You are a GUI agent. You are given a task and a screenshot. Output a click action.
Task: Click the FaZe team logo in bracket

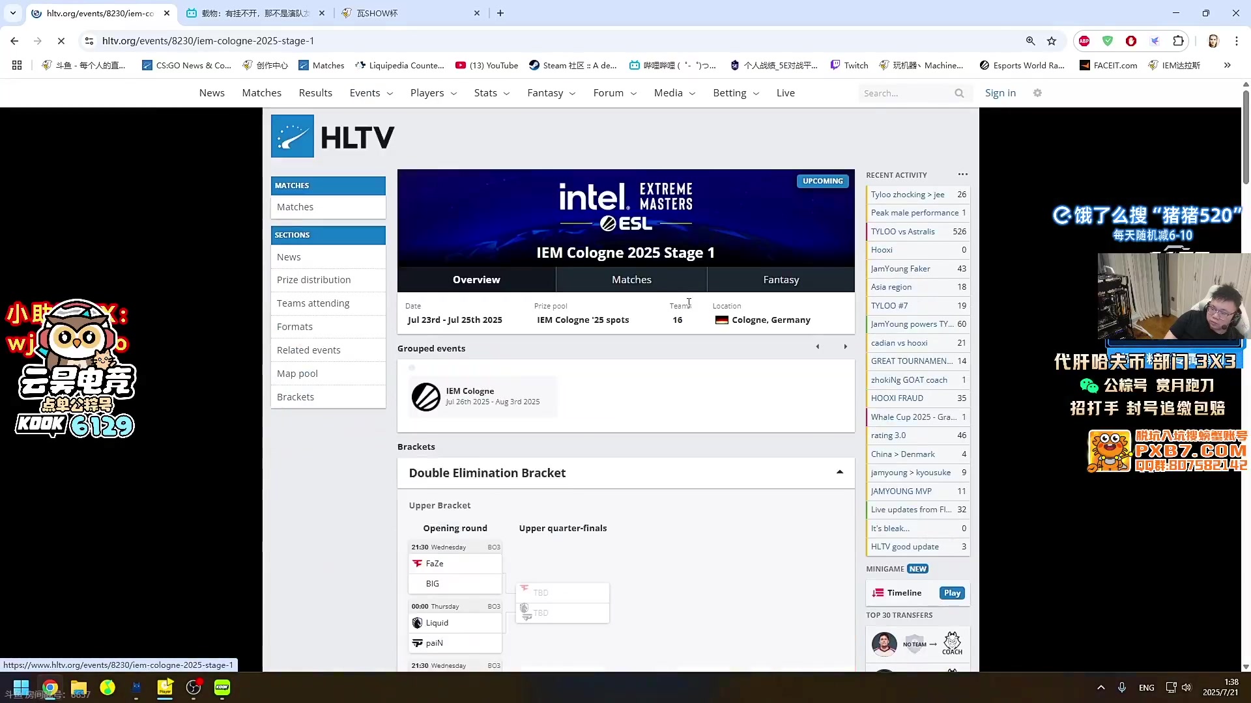[x=418, y=564]
